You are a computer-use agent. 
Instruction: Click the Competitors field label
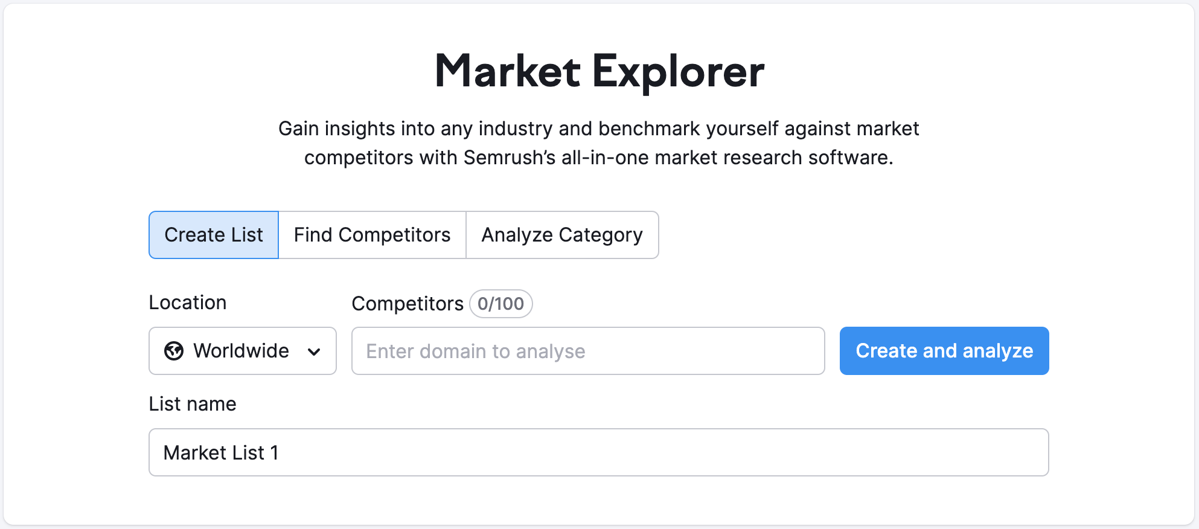(x=408, y=304)
